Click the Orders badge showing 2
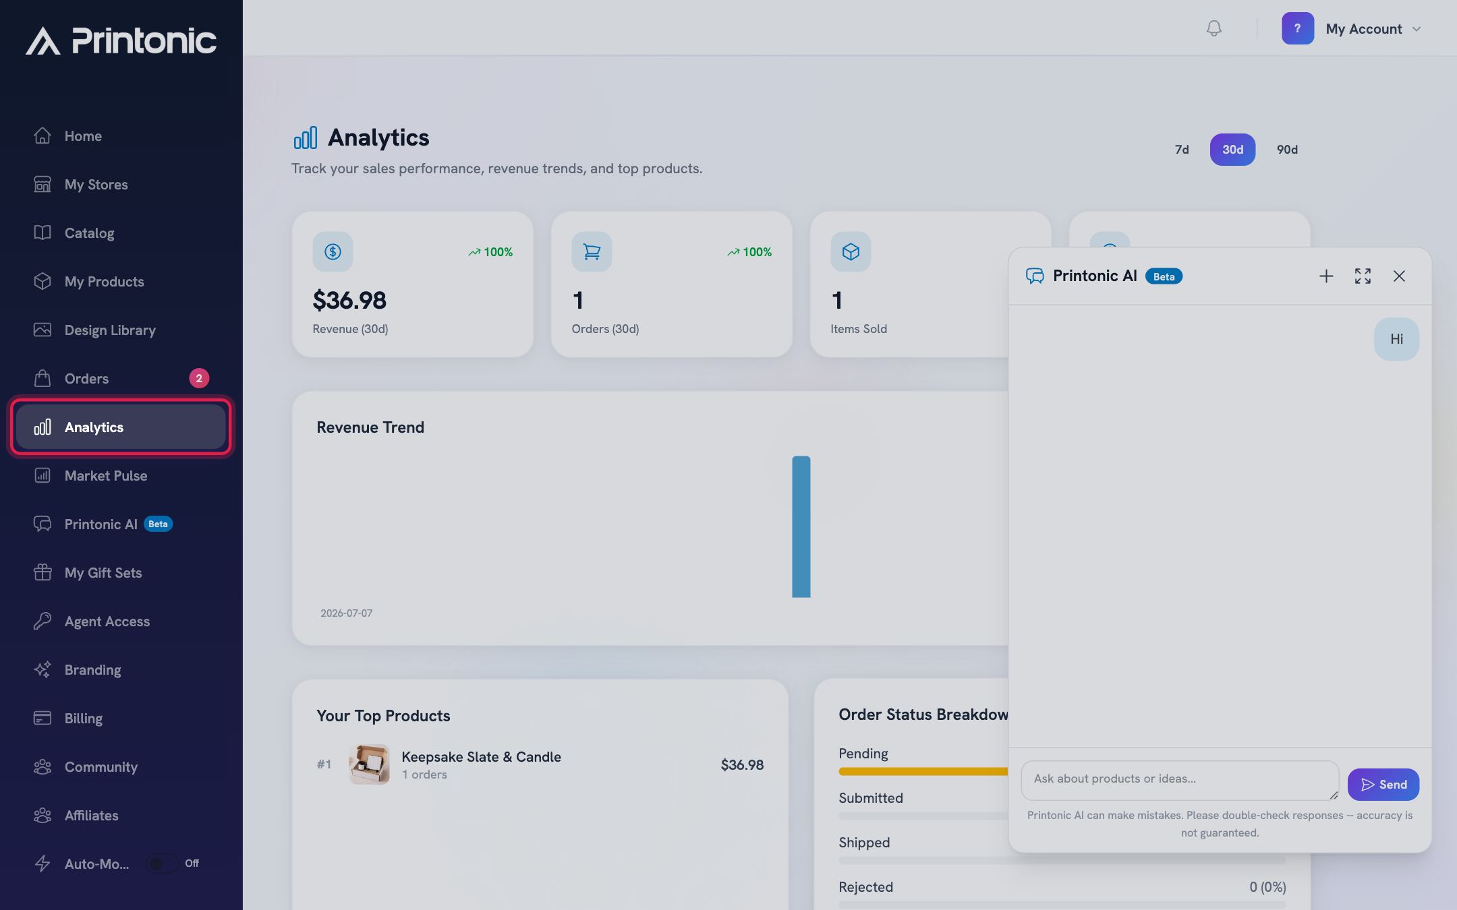This screenshot has width=1457, height=910. click(x=199, y=378)
